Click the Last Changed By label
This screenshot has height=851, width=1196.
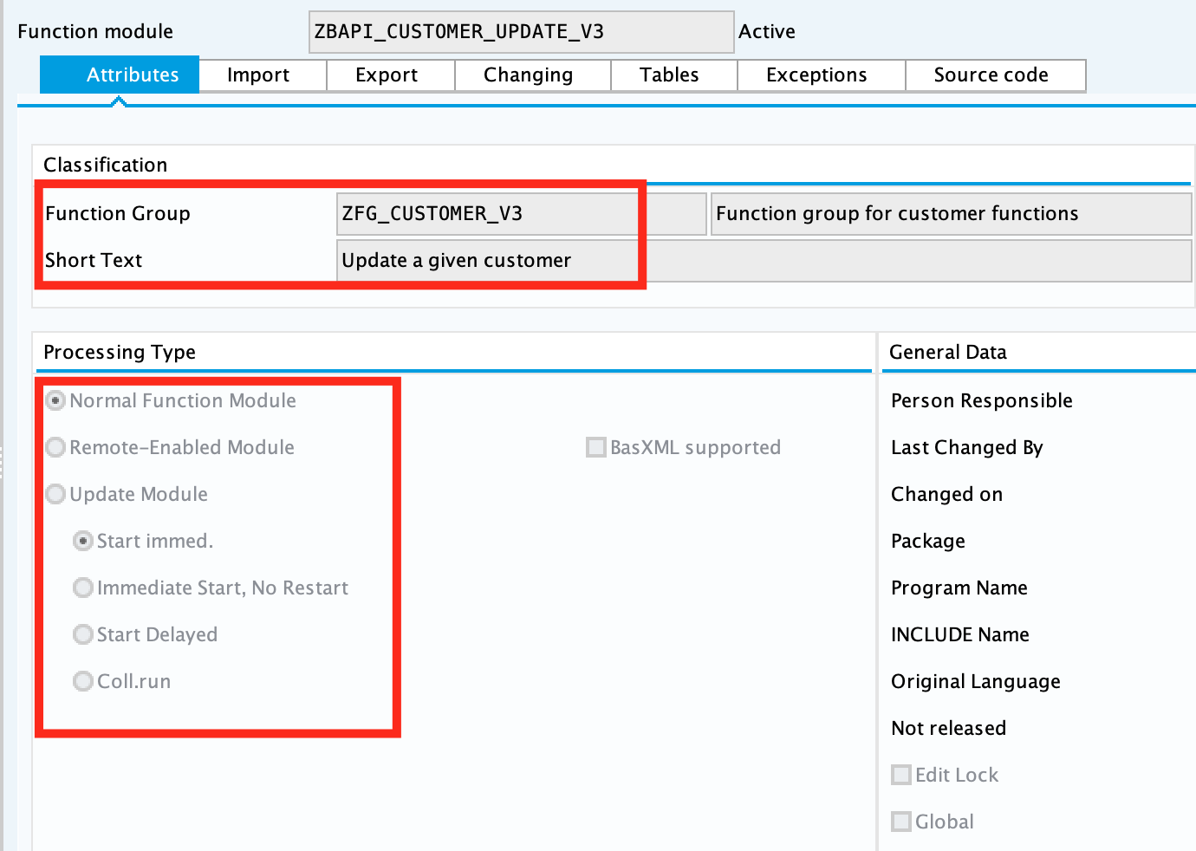pos(967,447)
